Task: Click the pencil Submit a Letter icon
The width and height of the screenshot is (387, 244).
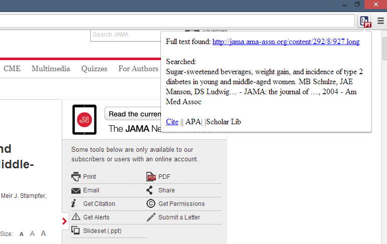Action: (151, 217)
